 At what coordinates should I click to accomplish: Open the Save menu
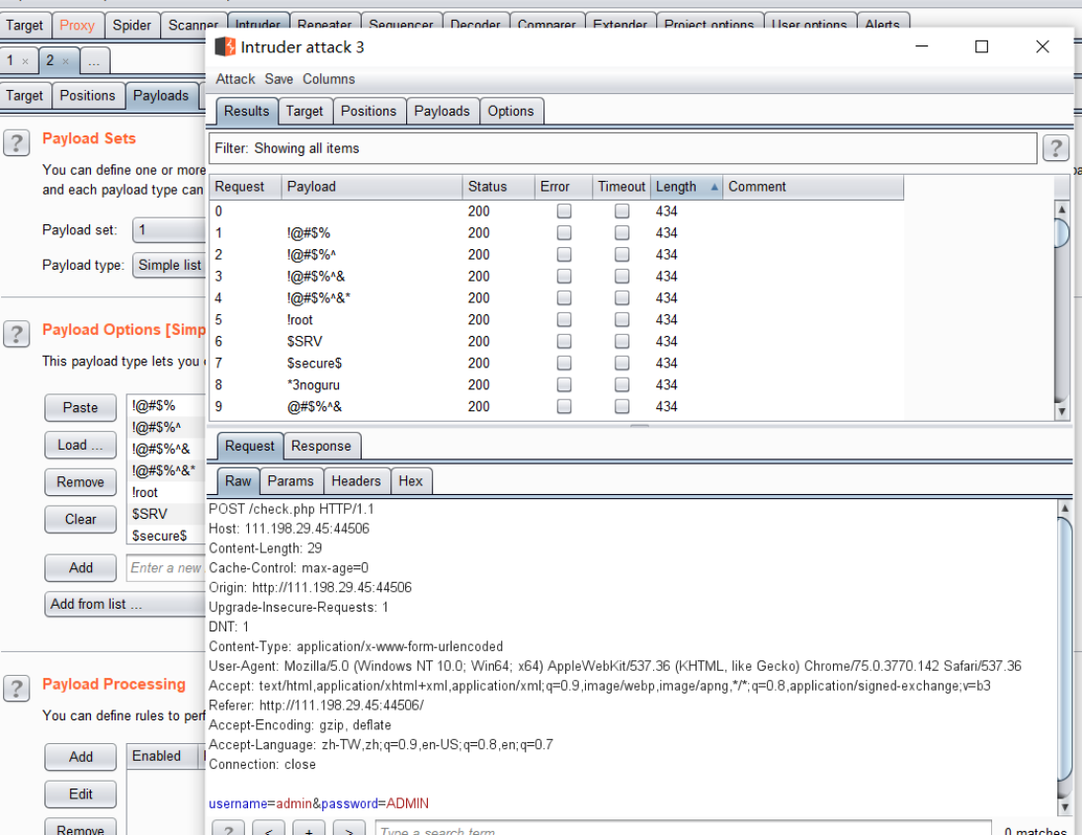click(x=279, y=79)
